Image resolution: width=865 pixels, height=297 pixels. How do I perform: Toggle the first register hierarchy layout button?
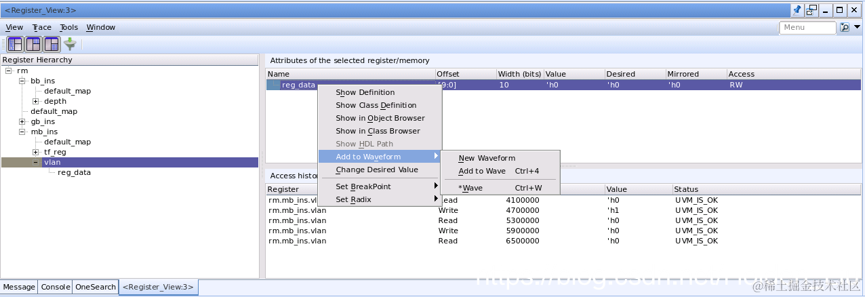15,45
